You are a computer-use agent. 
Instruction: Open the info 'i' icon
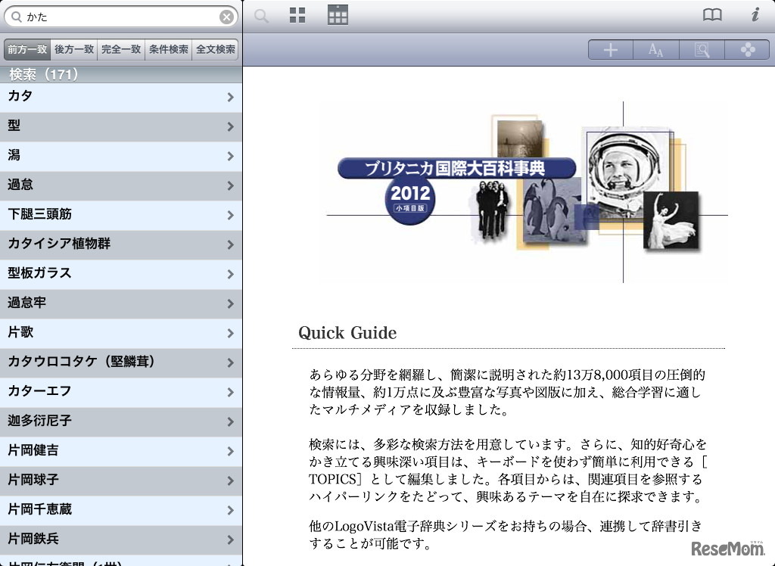[755, 15]
